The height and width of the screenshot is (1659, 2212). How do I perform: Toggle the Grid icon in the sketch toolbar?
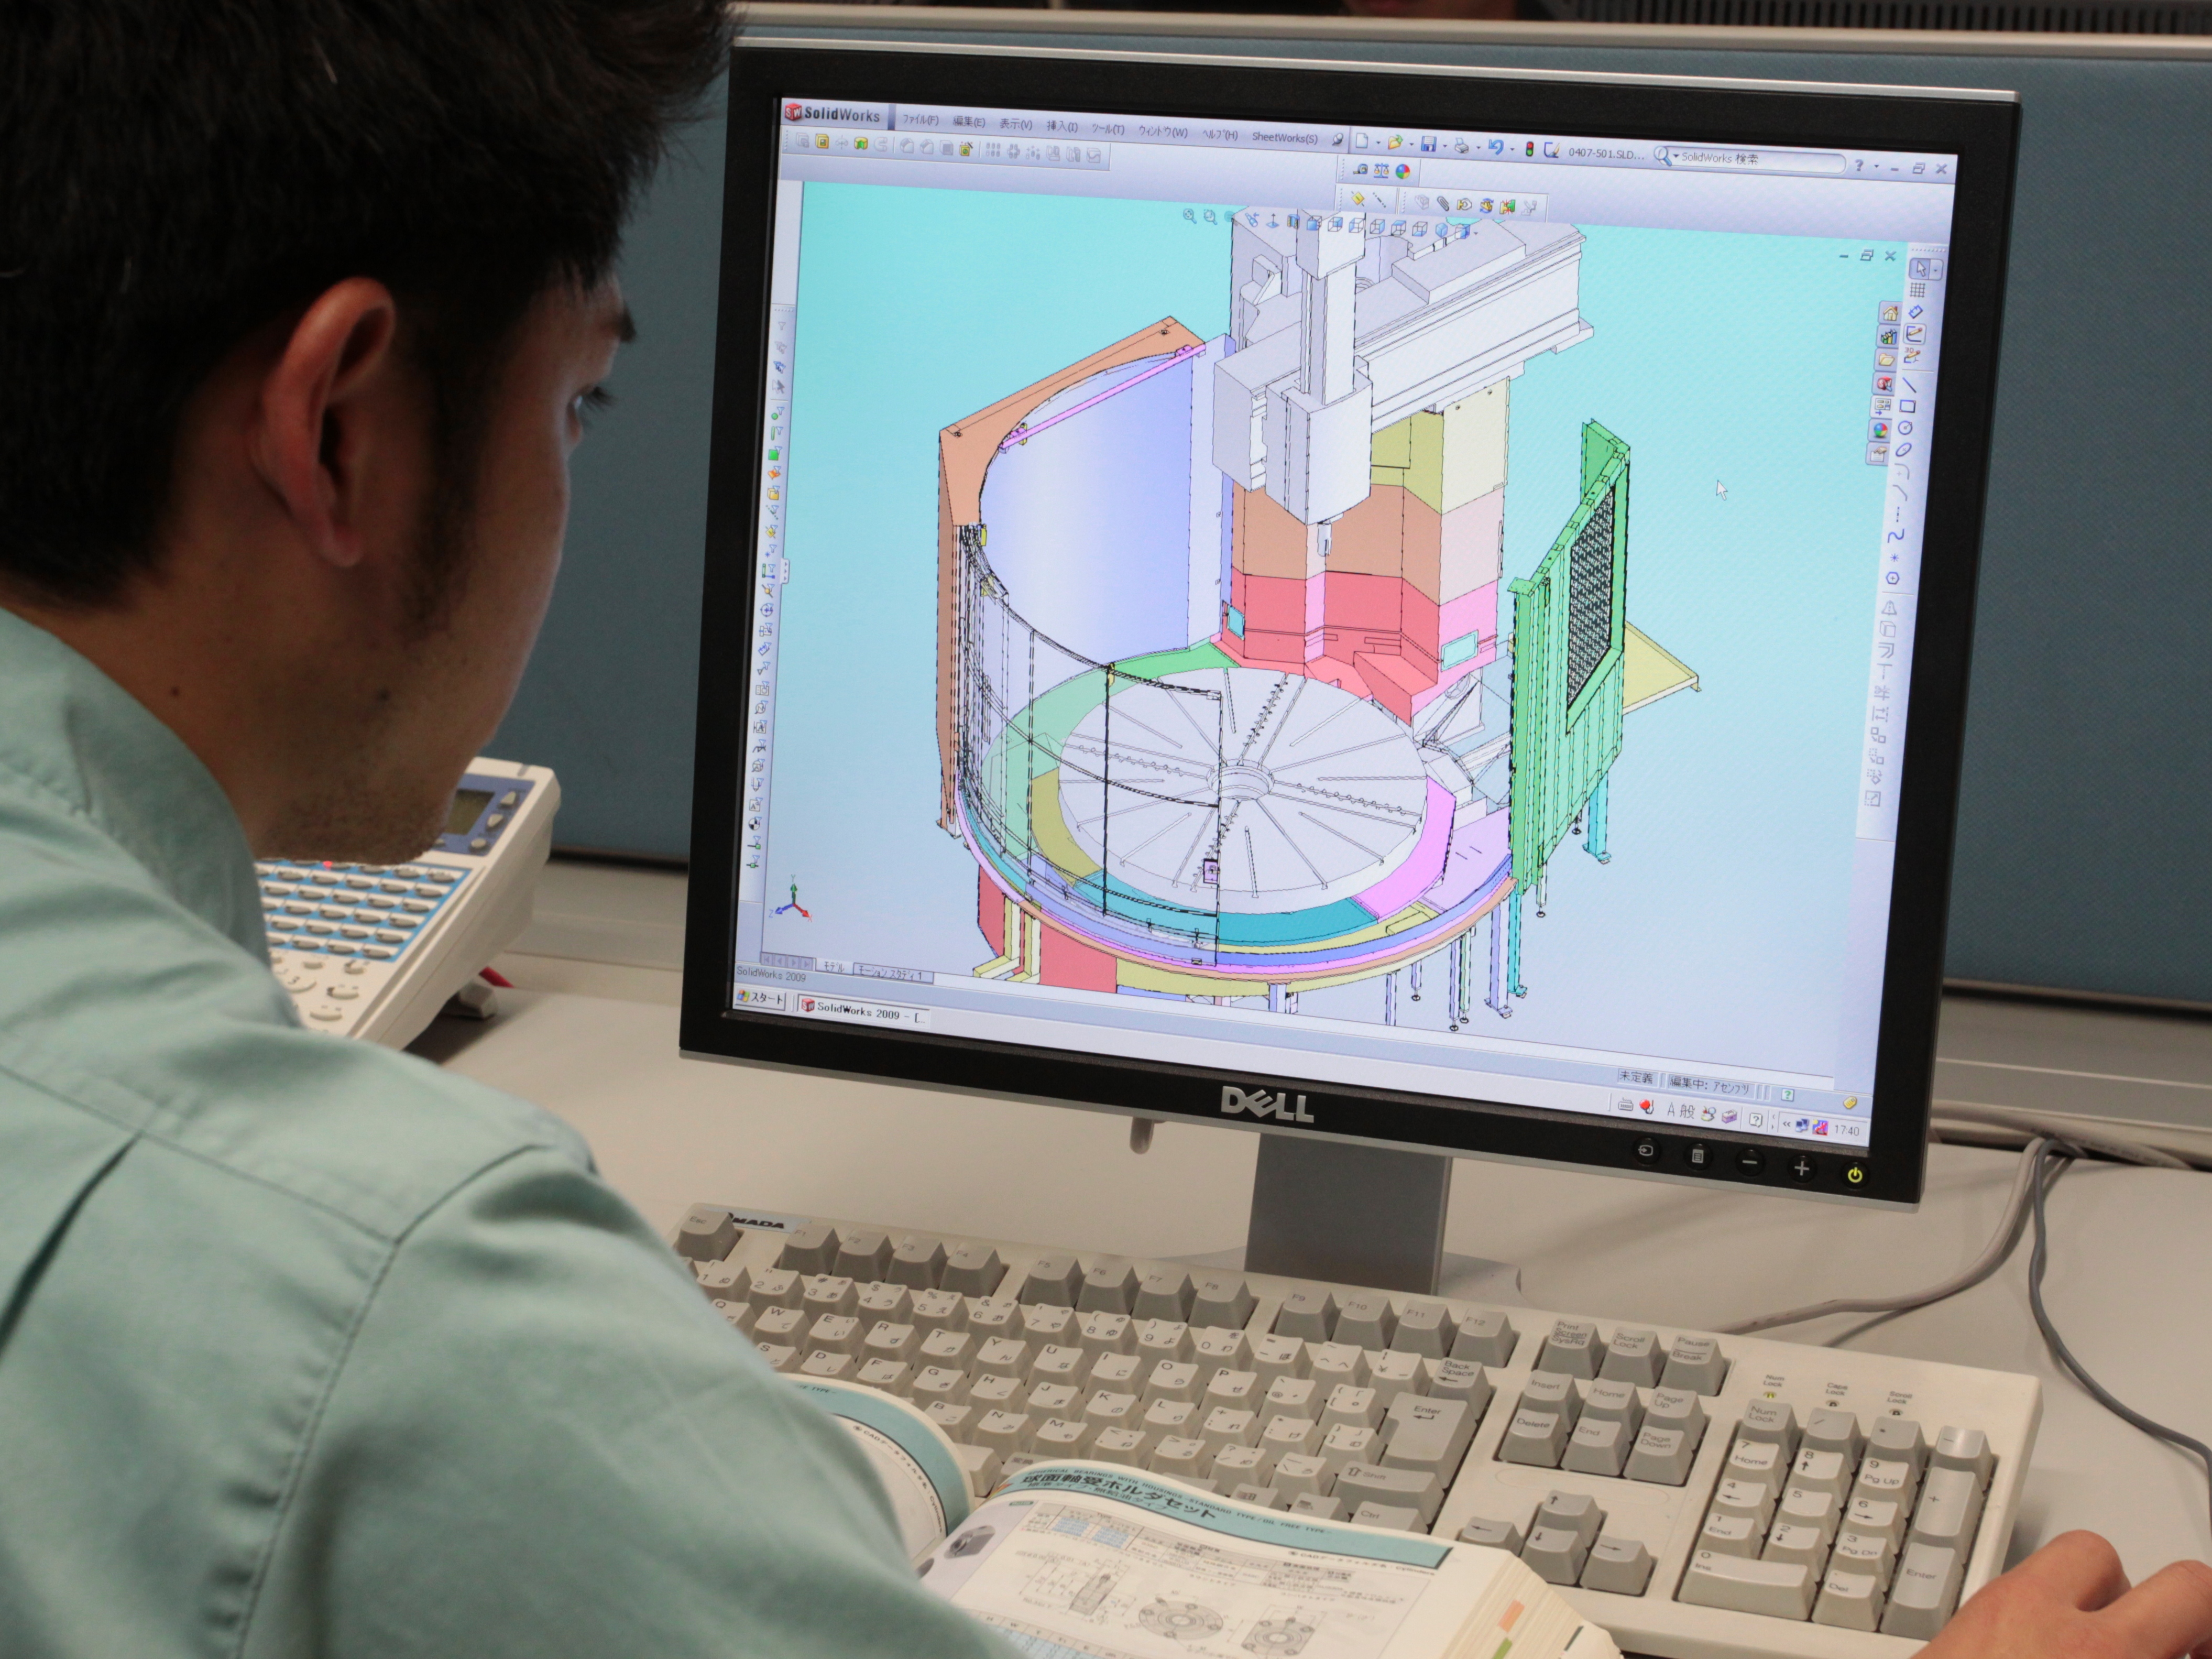1917,290
